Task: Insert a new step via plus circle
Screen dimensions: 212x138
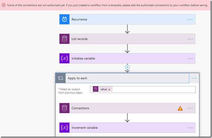Action: [127, 67]
